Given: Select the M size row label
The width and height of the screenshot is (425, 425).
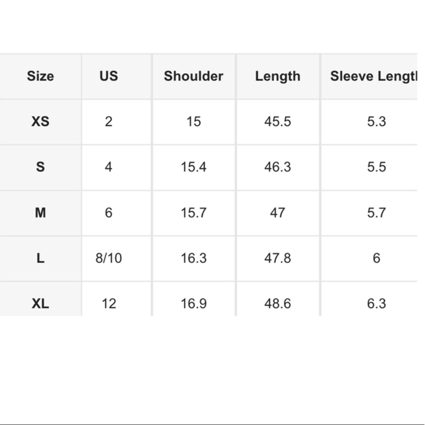Looking at the screenshot, I should tap(40, 212).
